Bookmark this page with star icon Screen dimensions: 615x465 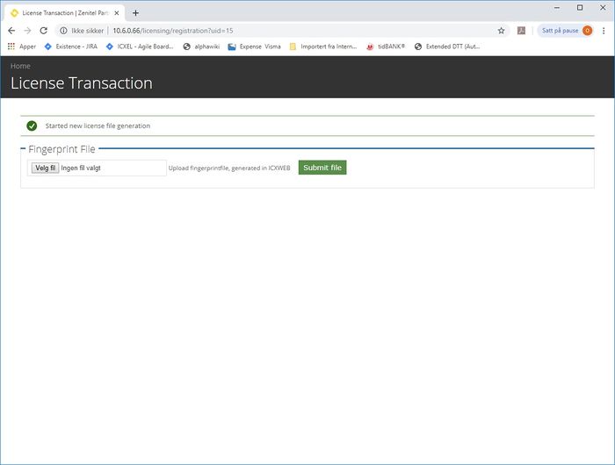[x=501, y=31]
